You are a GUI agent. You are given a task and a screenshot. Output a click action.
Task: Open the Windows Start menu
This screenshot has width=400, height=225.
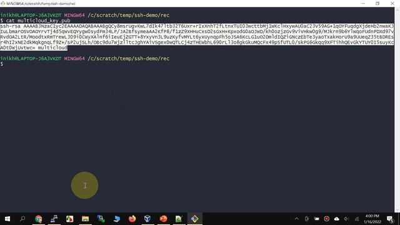coord(7,219)
